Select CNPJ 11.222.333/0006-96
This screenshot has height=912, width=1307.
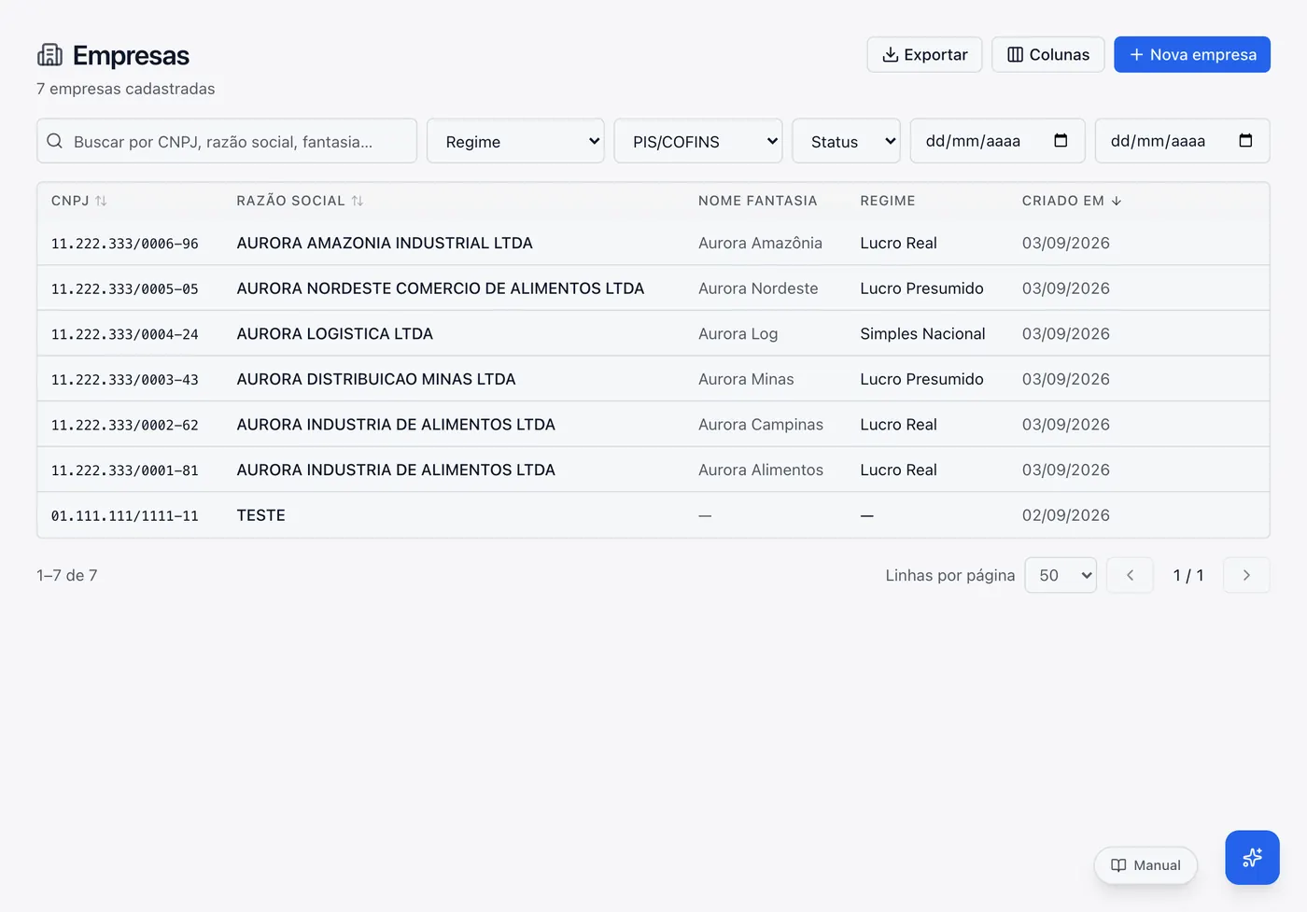tap(125, 244)
